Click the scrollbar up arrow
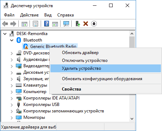This screenshot has width=162, height=131. coord(132,34)
